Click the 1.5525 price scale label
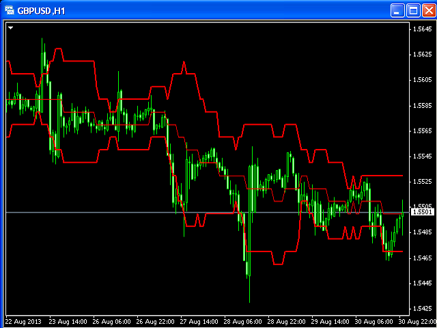437x328 pixels. [x=420, y=181]
